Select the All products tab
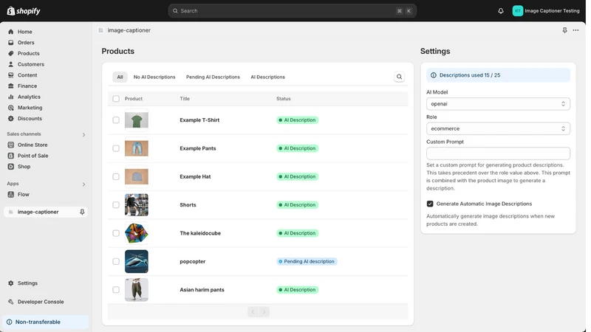Screen dimensions: 591x332 (120, 77)
